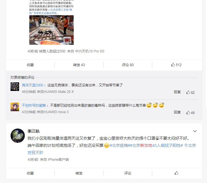The width and height of the screenshot is (207, 183).
Task: Like 不怕炸号的蜜蜂's comment with 49 likes
Action: pos(190,113)
